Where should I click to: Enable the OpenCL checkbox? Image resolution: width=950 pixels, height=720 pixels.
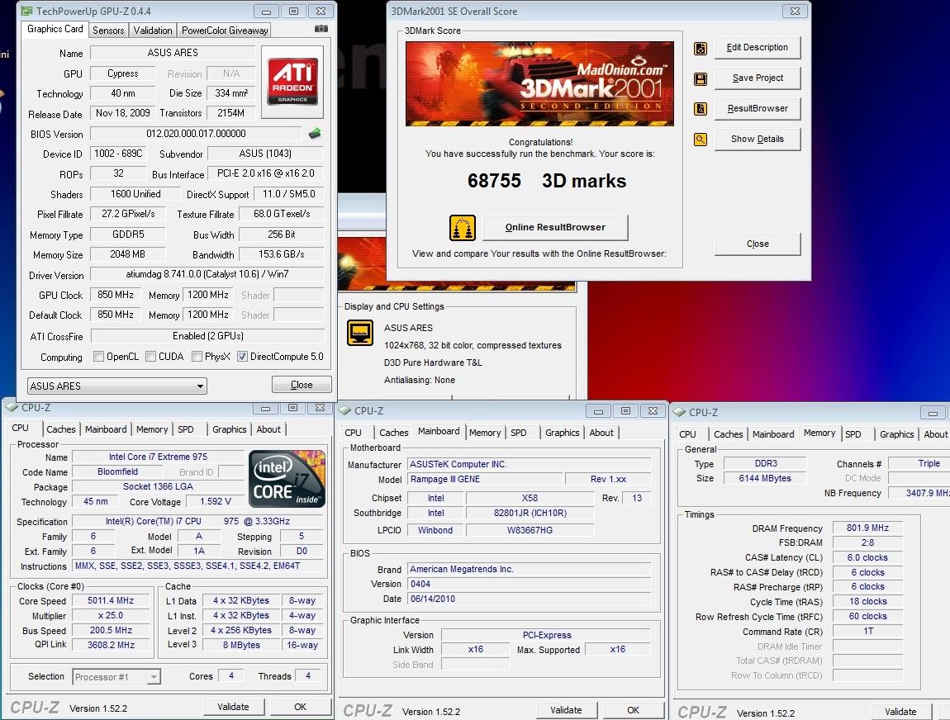click(x=99, y=357)
